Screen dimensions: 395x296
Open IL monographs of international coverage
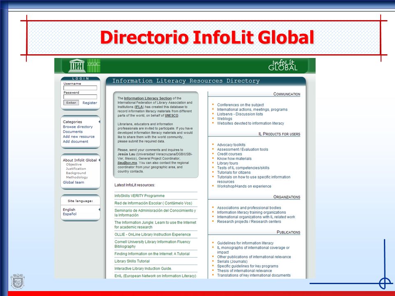(x=253, y=250)
